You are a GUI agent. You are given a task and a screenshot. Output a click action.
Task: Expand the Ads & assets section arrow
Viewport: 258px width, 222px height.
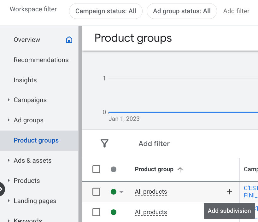coord(9,160)
